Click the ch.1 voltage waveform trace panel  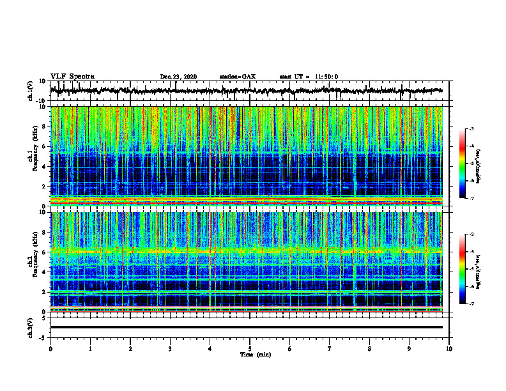coord(250,91)
